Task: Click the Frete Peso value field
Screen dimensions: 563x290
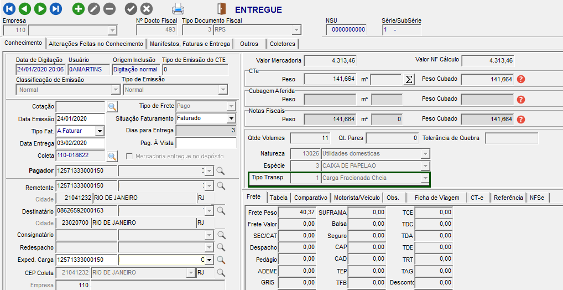Action: [298, 212]
